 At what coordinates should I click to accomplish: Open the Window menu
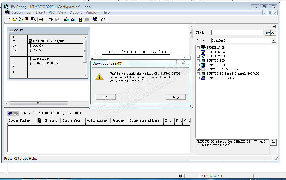tap(92, 12)
